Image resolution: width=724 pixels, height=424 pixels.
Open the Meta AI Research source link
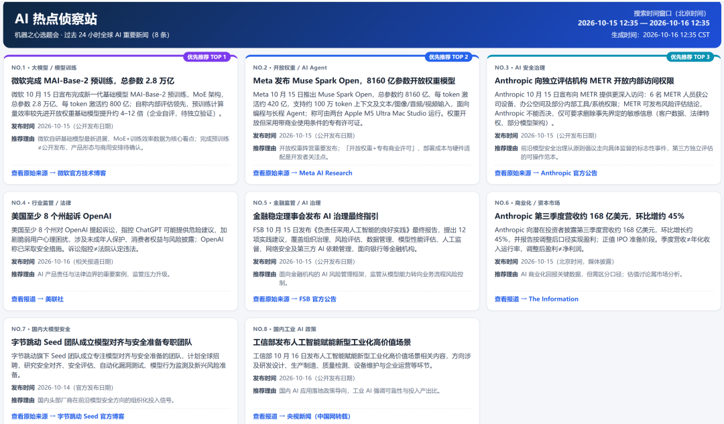tap(302, 173)
